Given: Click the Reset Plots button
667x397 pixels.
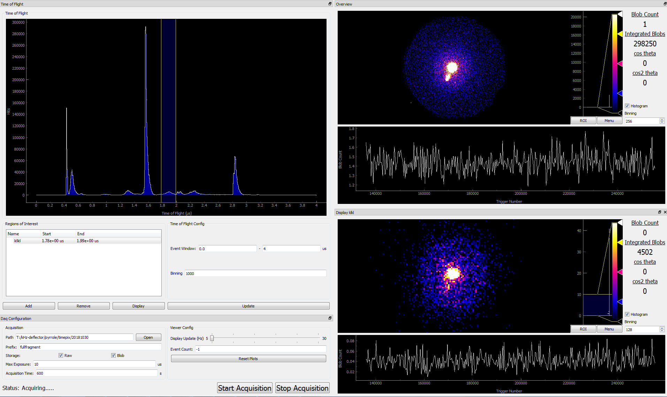Looking at the screenshot, I should (248, 359).
